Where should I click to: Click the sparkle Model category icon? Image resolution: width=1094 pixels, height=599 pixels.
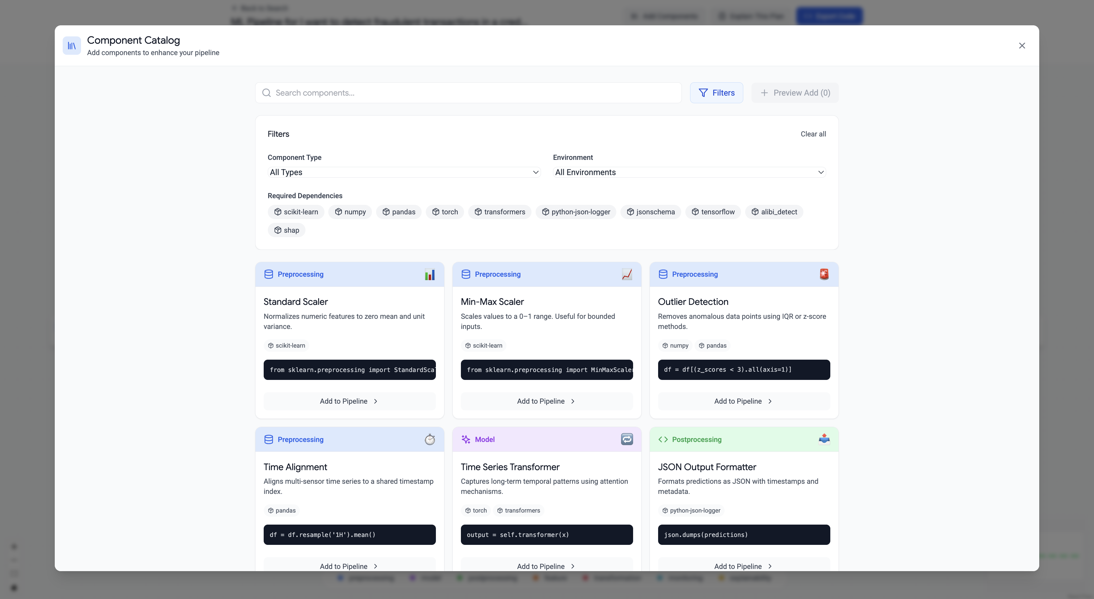click(466, 439)
